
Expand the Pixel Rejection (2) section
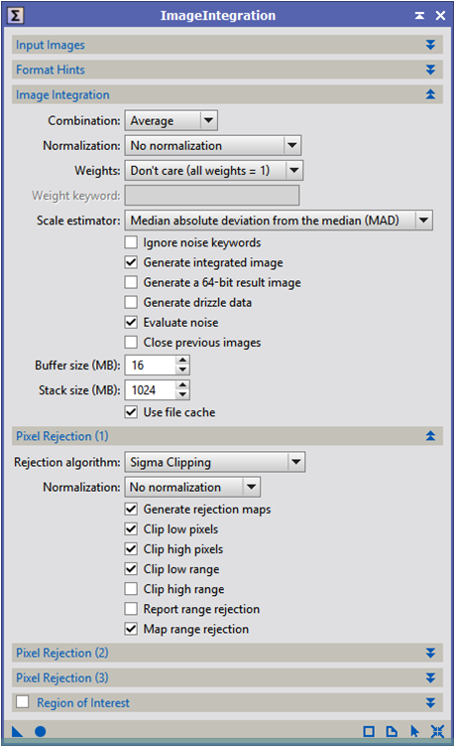click(x=227, y=653)
